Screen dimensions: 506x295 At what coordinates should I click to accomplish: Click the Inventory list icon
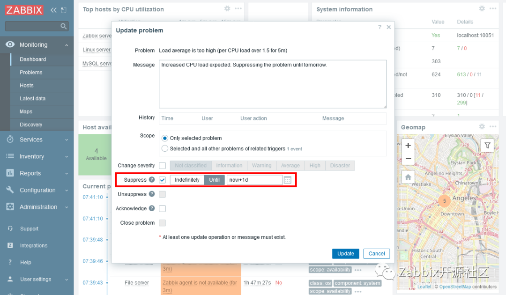10,156
